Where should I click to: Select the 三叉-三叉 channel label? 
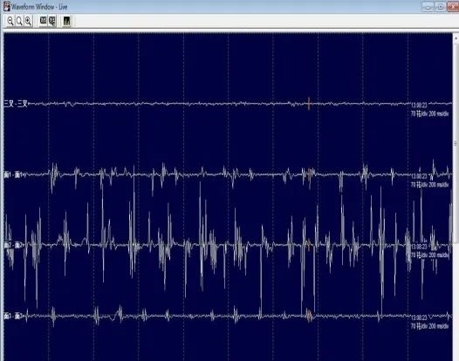16,104
